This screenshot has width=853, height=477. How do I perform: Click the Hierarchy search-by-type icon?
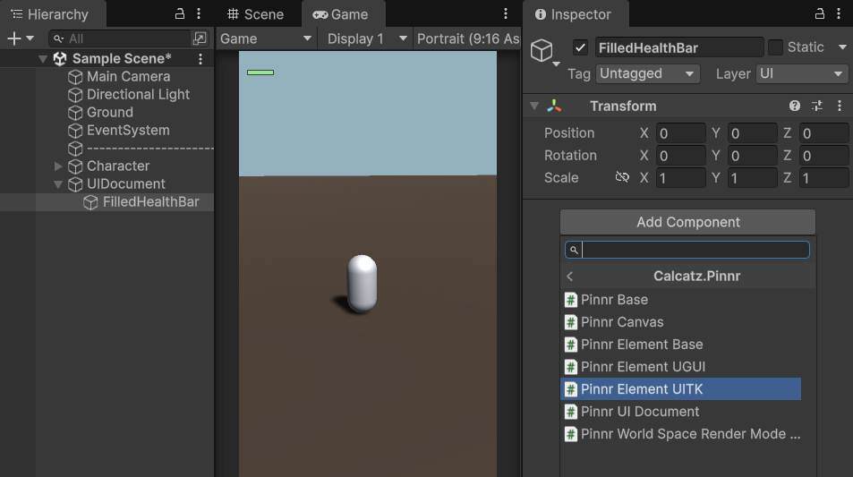pyautogui.click(x=200, y=38)
